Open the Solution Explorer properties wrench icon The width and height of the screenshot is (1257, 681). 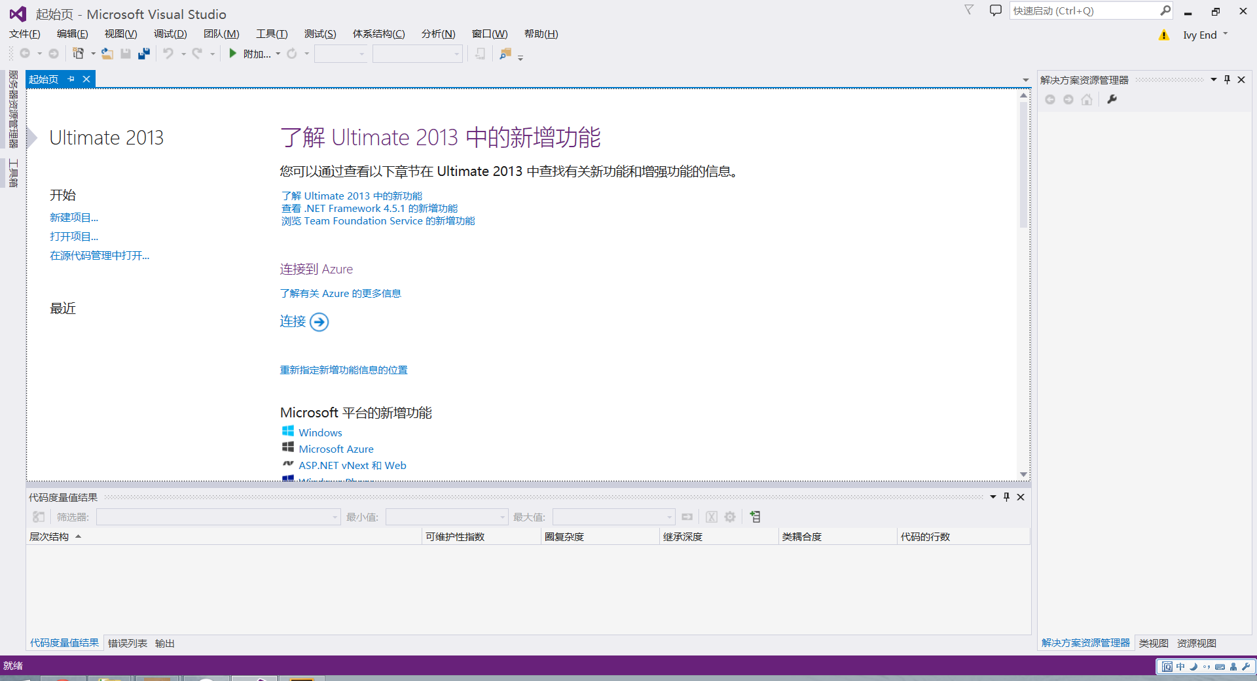click(x=1112, y=99)
